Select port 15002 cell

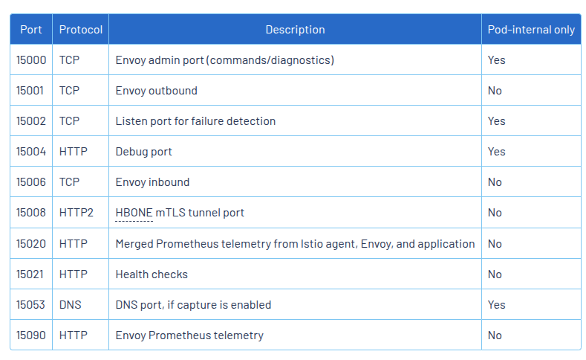pyautogui.click(x=31, y=121)
